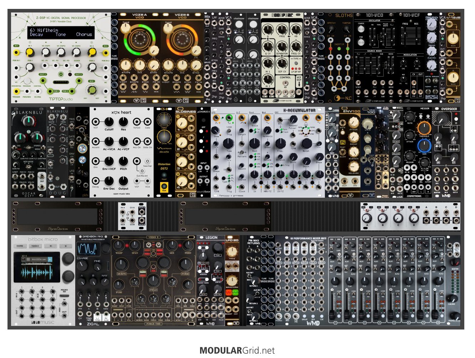This screenshot has height=358, width=475.
Task: Click the Drive knob on CS-8 Distortion
Action: 164,137
